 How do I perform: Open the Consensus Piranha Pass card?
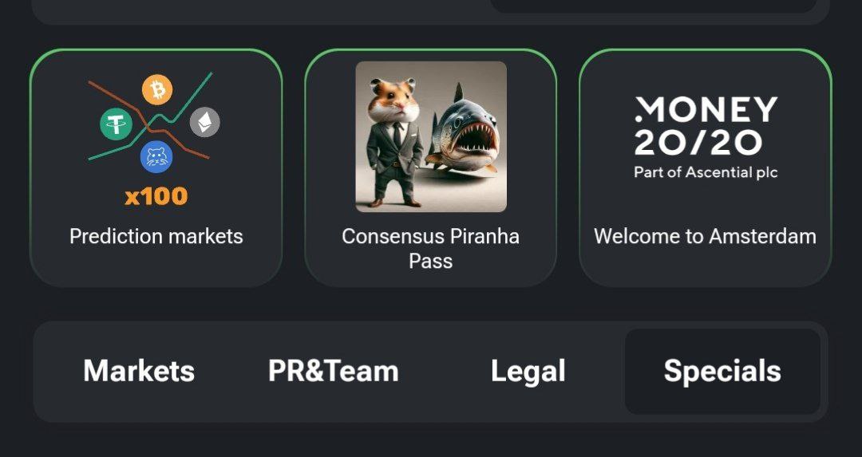point(430,168)
